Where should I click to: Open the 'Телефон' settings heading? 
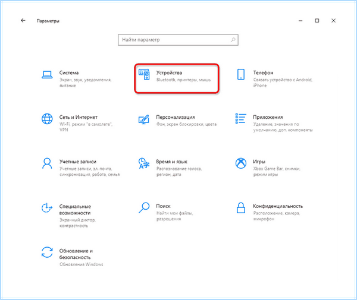click(263, 72)
